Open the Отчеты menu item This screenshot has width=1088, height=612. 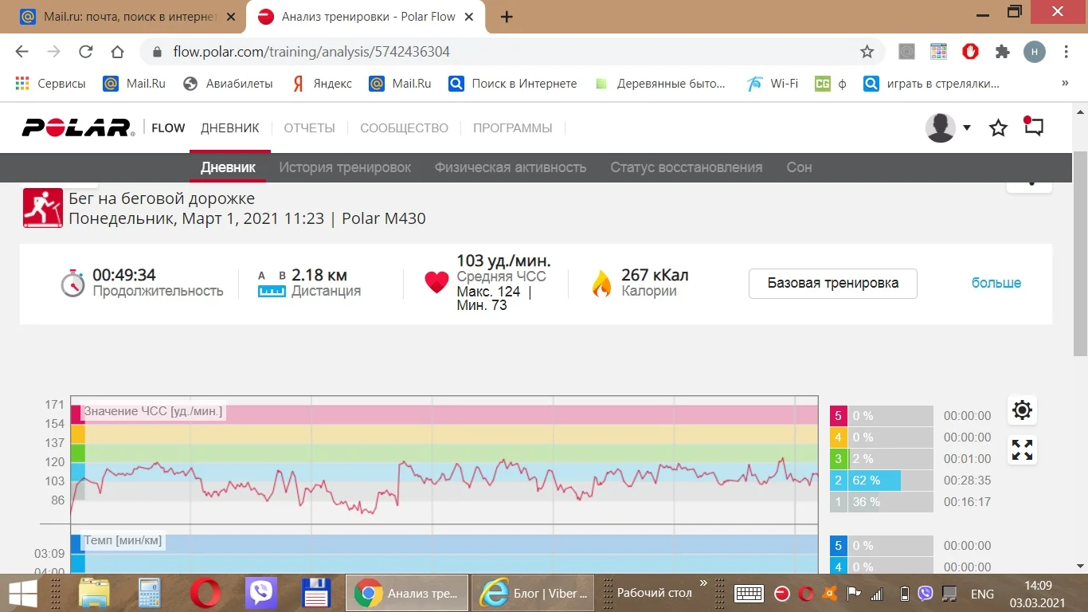310,127
